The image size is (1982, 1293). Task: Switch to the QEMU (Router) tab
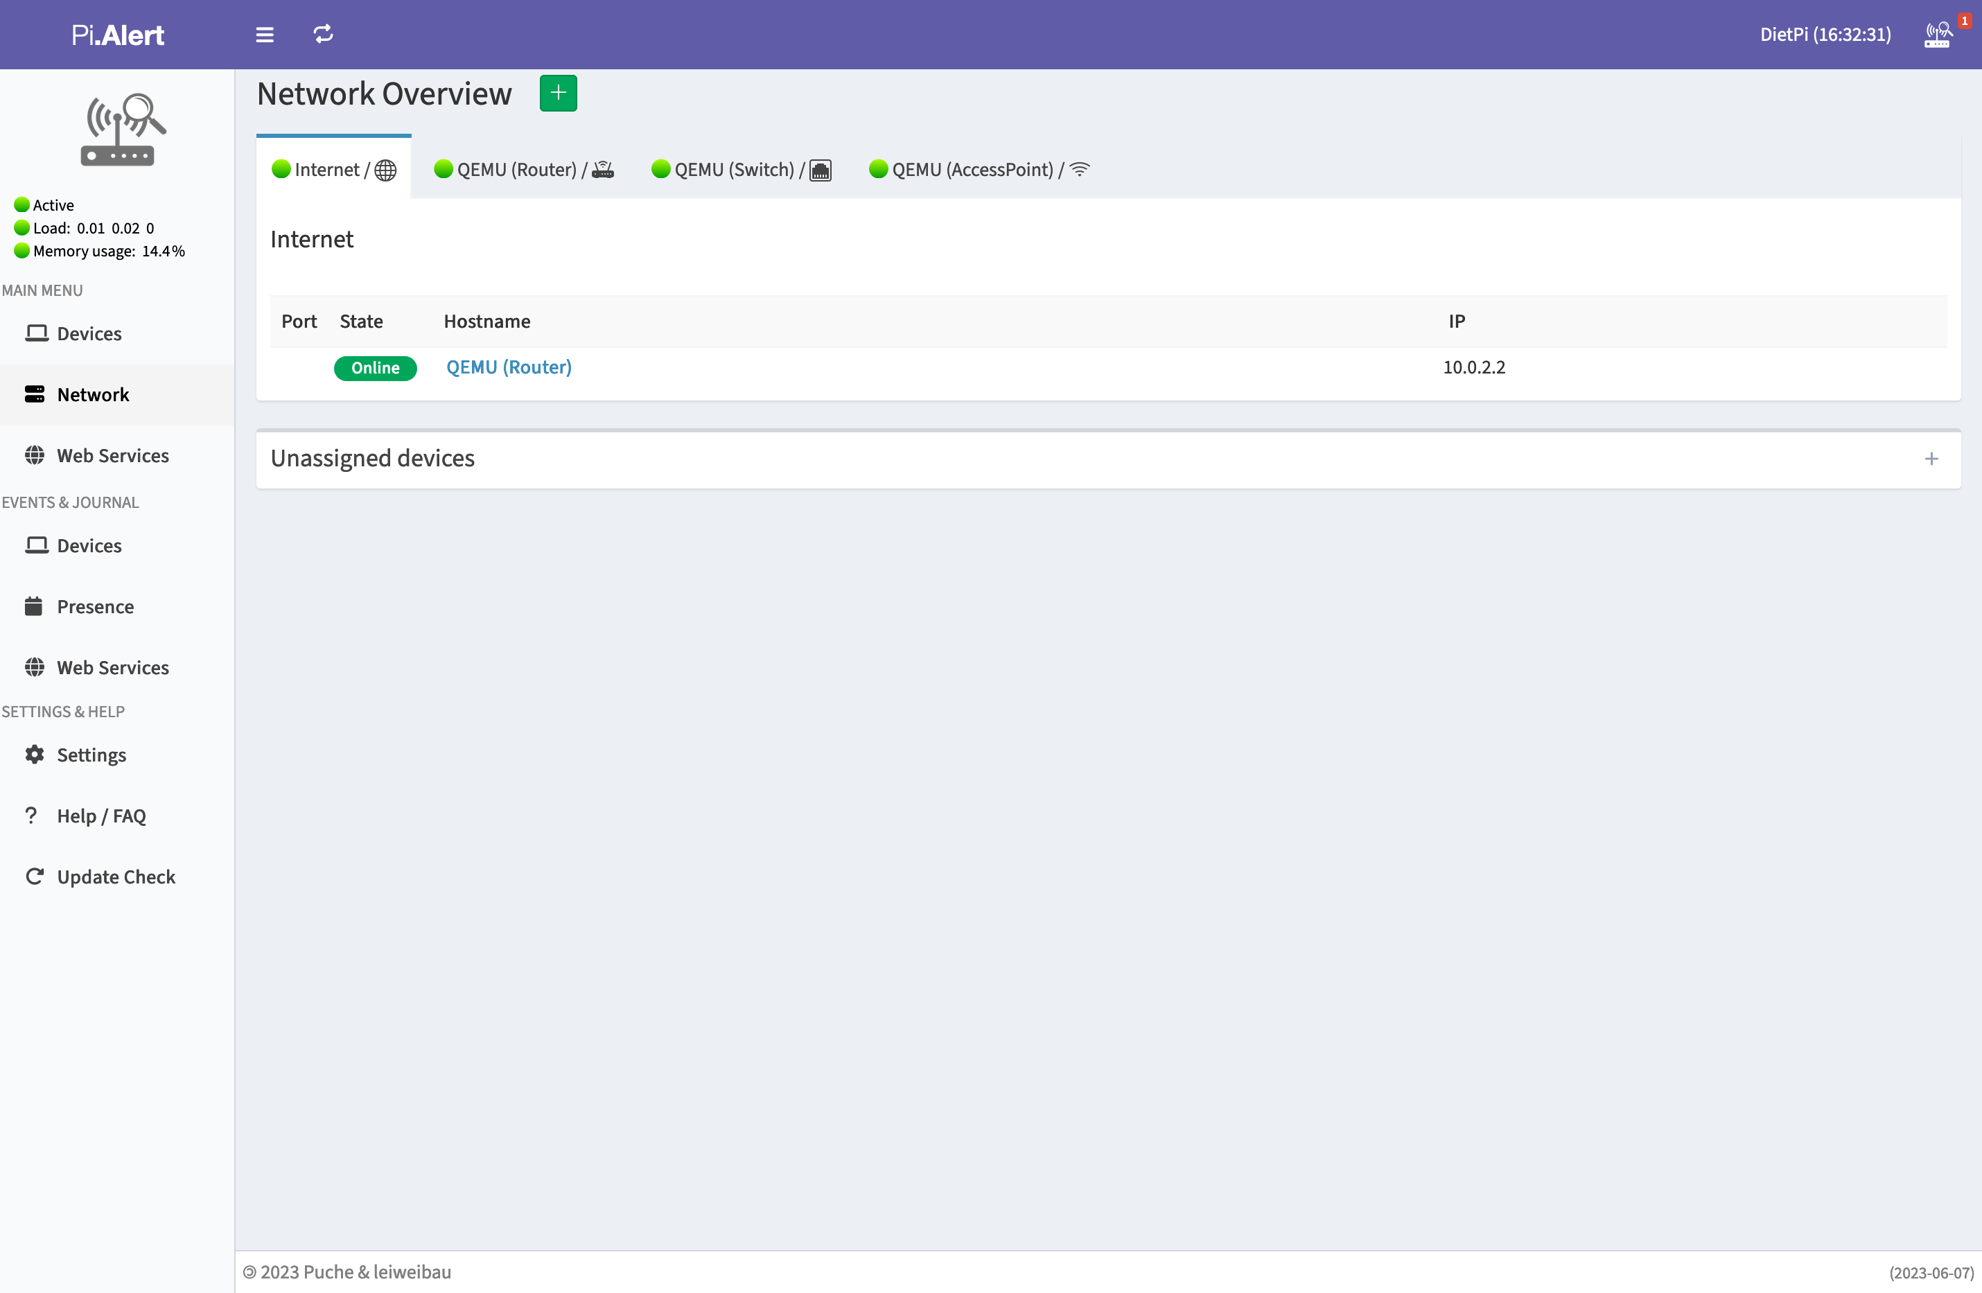[524, 170]
